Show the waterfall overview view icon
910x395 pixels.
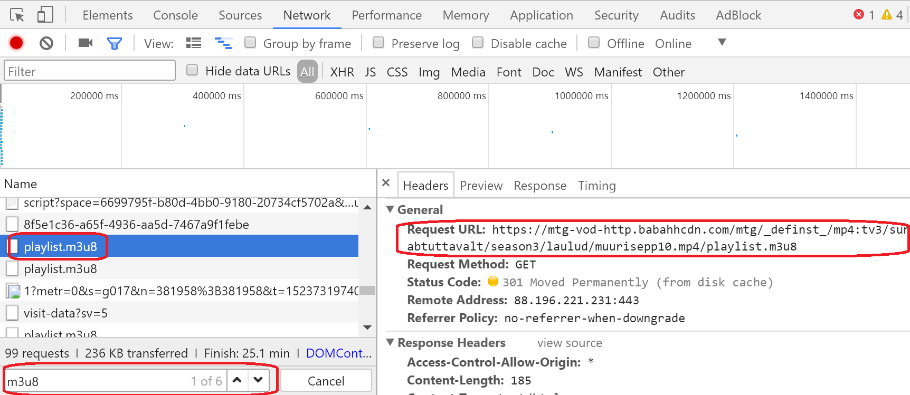tap(223, 43)
